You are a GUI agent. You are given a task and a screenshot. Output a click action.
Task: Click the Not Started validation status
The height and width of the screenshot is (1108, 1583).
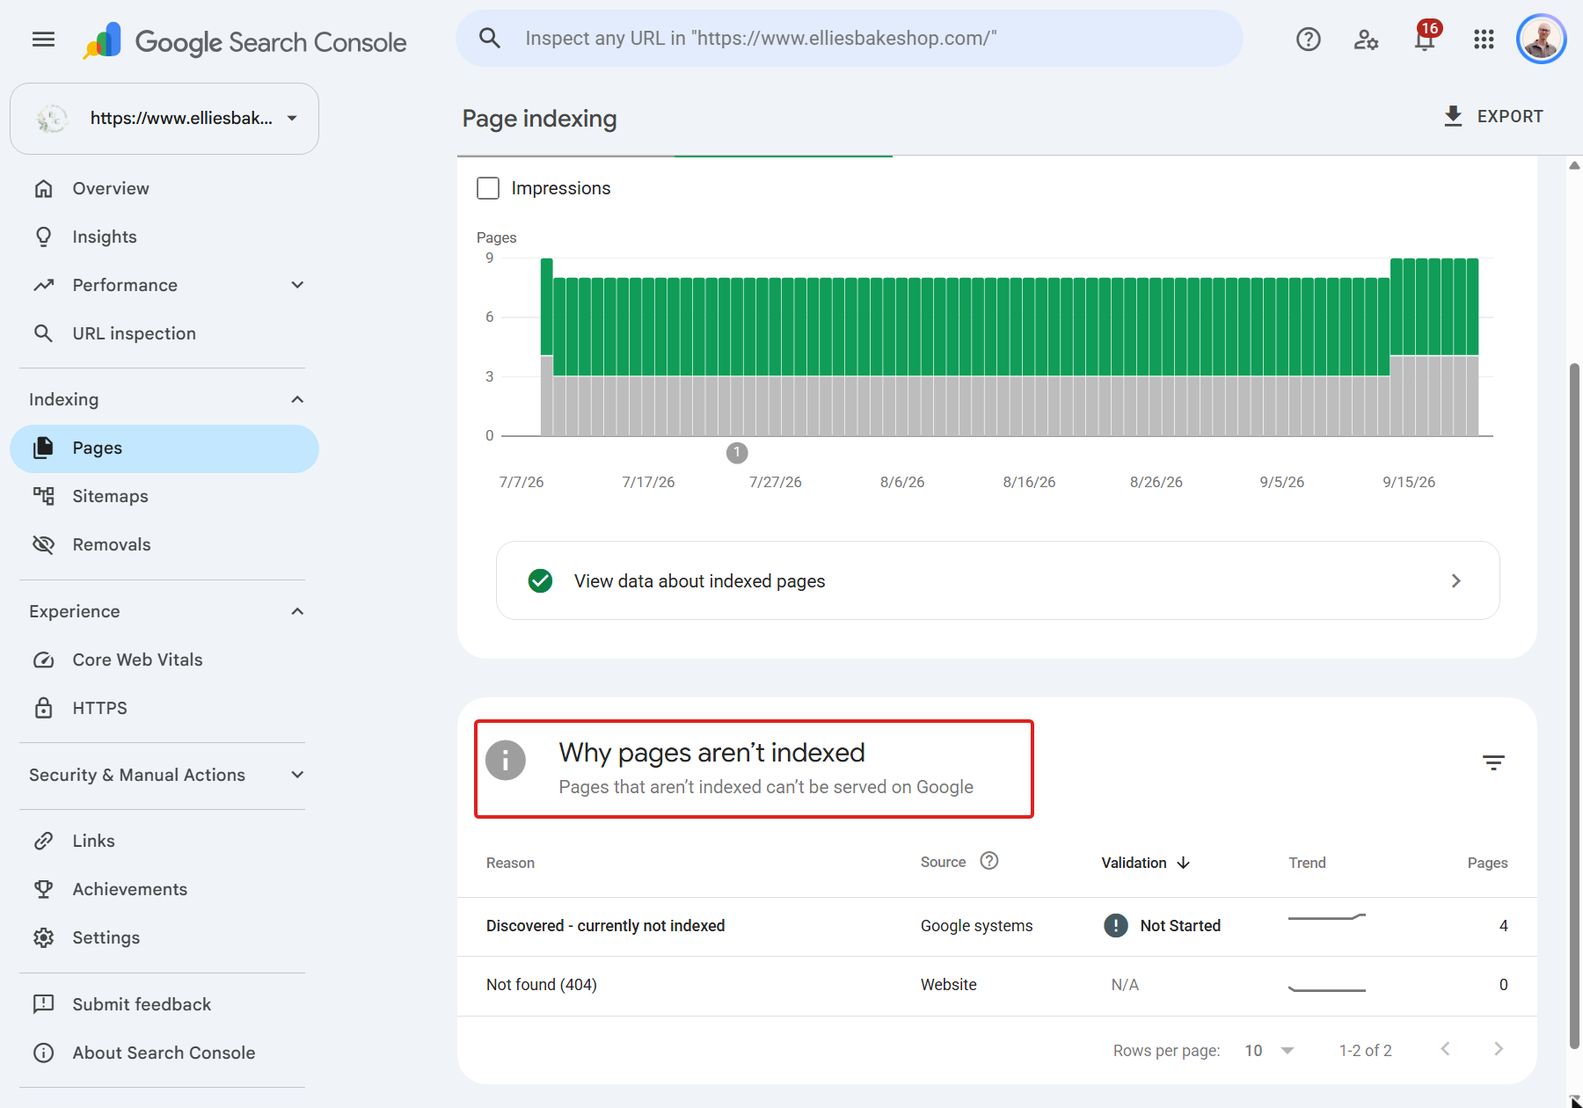[1163, 926]
